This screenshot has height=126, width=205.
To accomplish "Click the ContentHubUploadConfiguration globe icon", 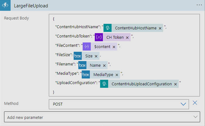I will click(104, 84).
